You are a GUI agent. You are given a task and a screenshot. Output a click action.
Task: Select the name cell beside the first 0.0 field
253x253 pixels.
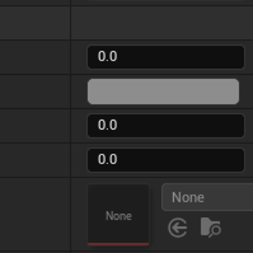(35, 57)
